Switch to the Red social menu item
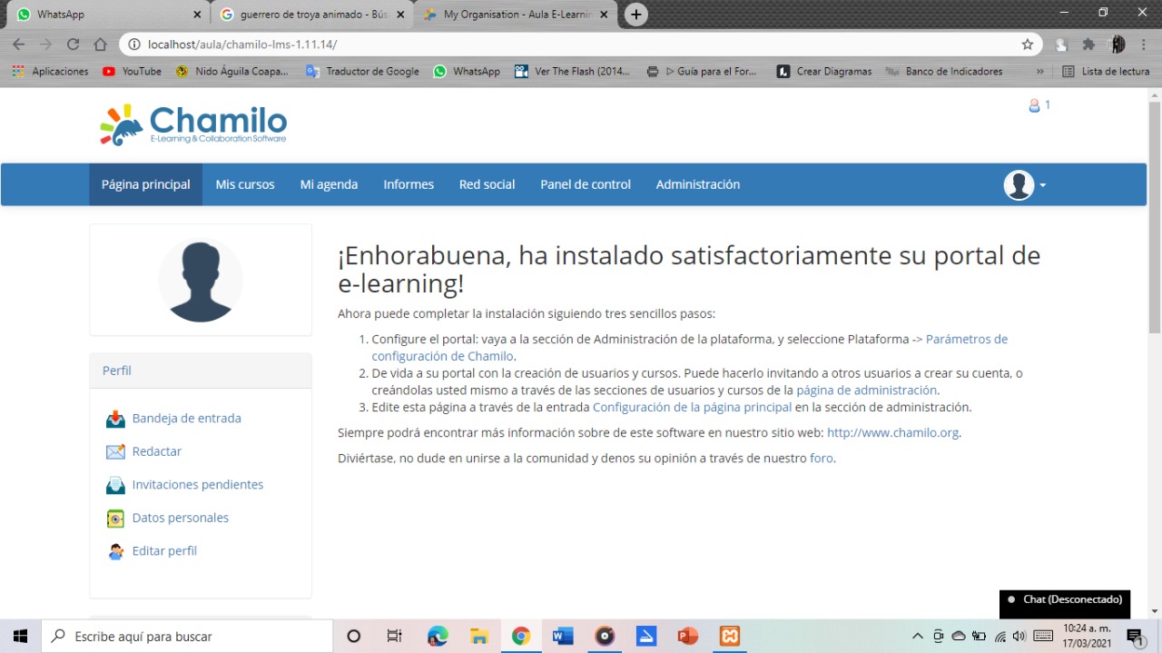This screenshot has height=653, width=1162. (x=487, y=184)
